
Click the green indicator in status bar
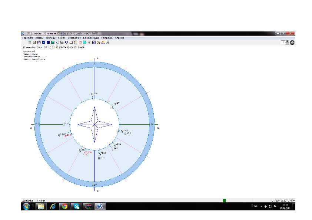[224, 200]
